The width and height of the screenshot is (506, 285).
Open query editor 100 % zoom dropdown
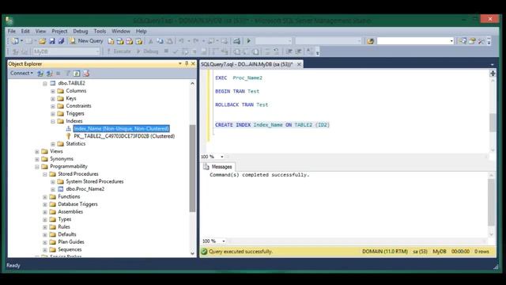pos(222,157)
